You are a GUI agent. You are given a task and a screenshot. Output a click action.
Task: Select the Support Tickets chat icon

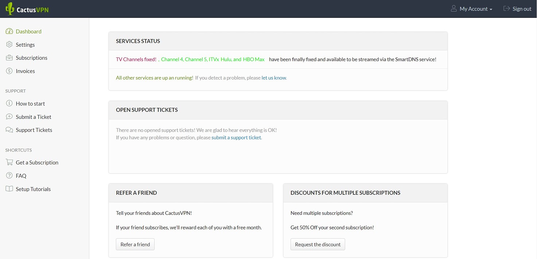pyautogui.click(x=9, y=130)
